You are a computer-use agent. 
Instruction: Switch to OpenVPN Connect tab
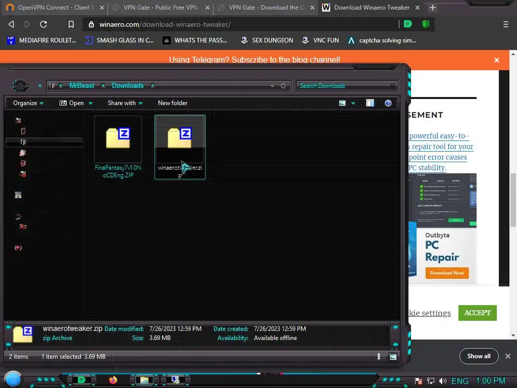point(54,7)
